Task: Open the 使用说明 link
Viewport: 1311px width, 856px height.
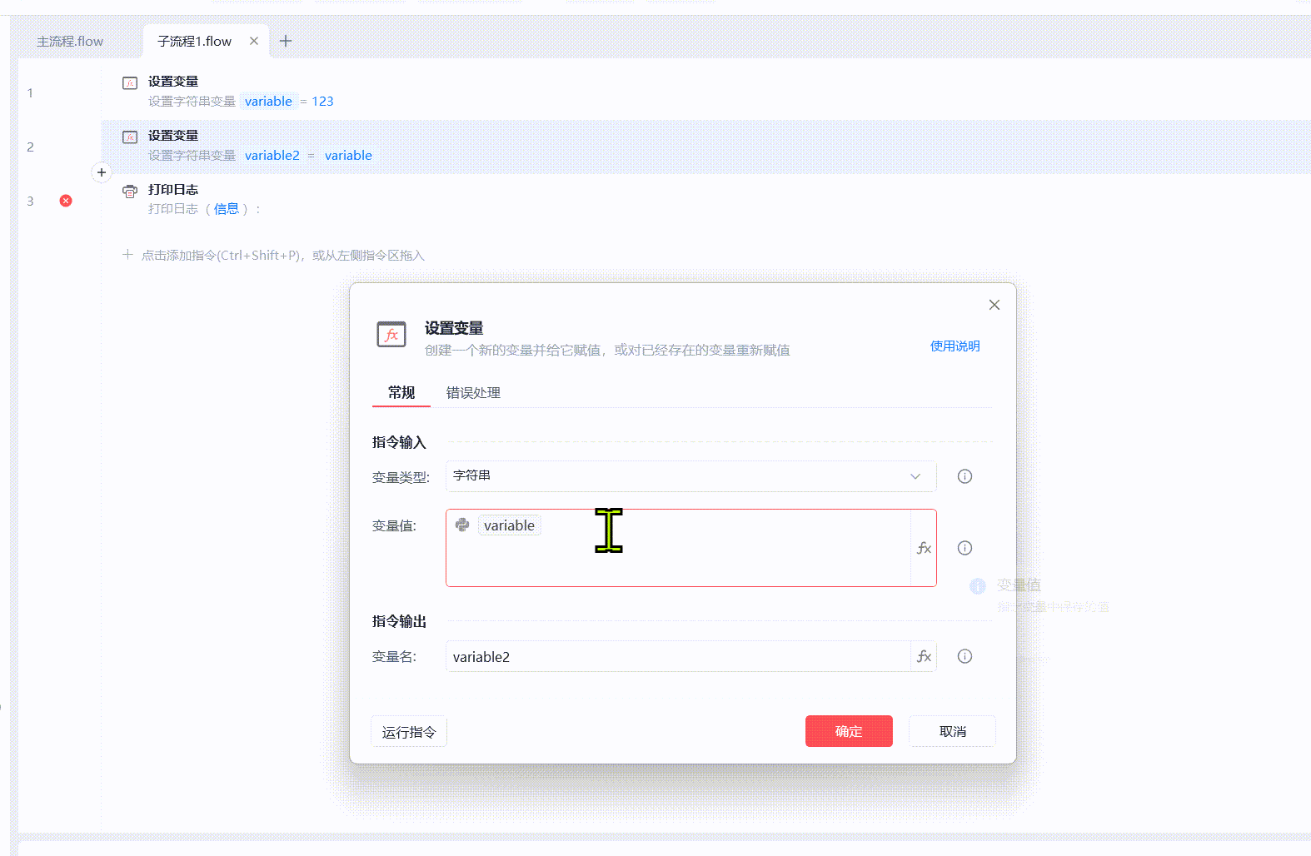Action: 955,346
